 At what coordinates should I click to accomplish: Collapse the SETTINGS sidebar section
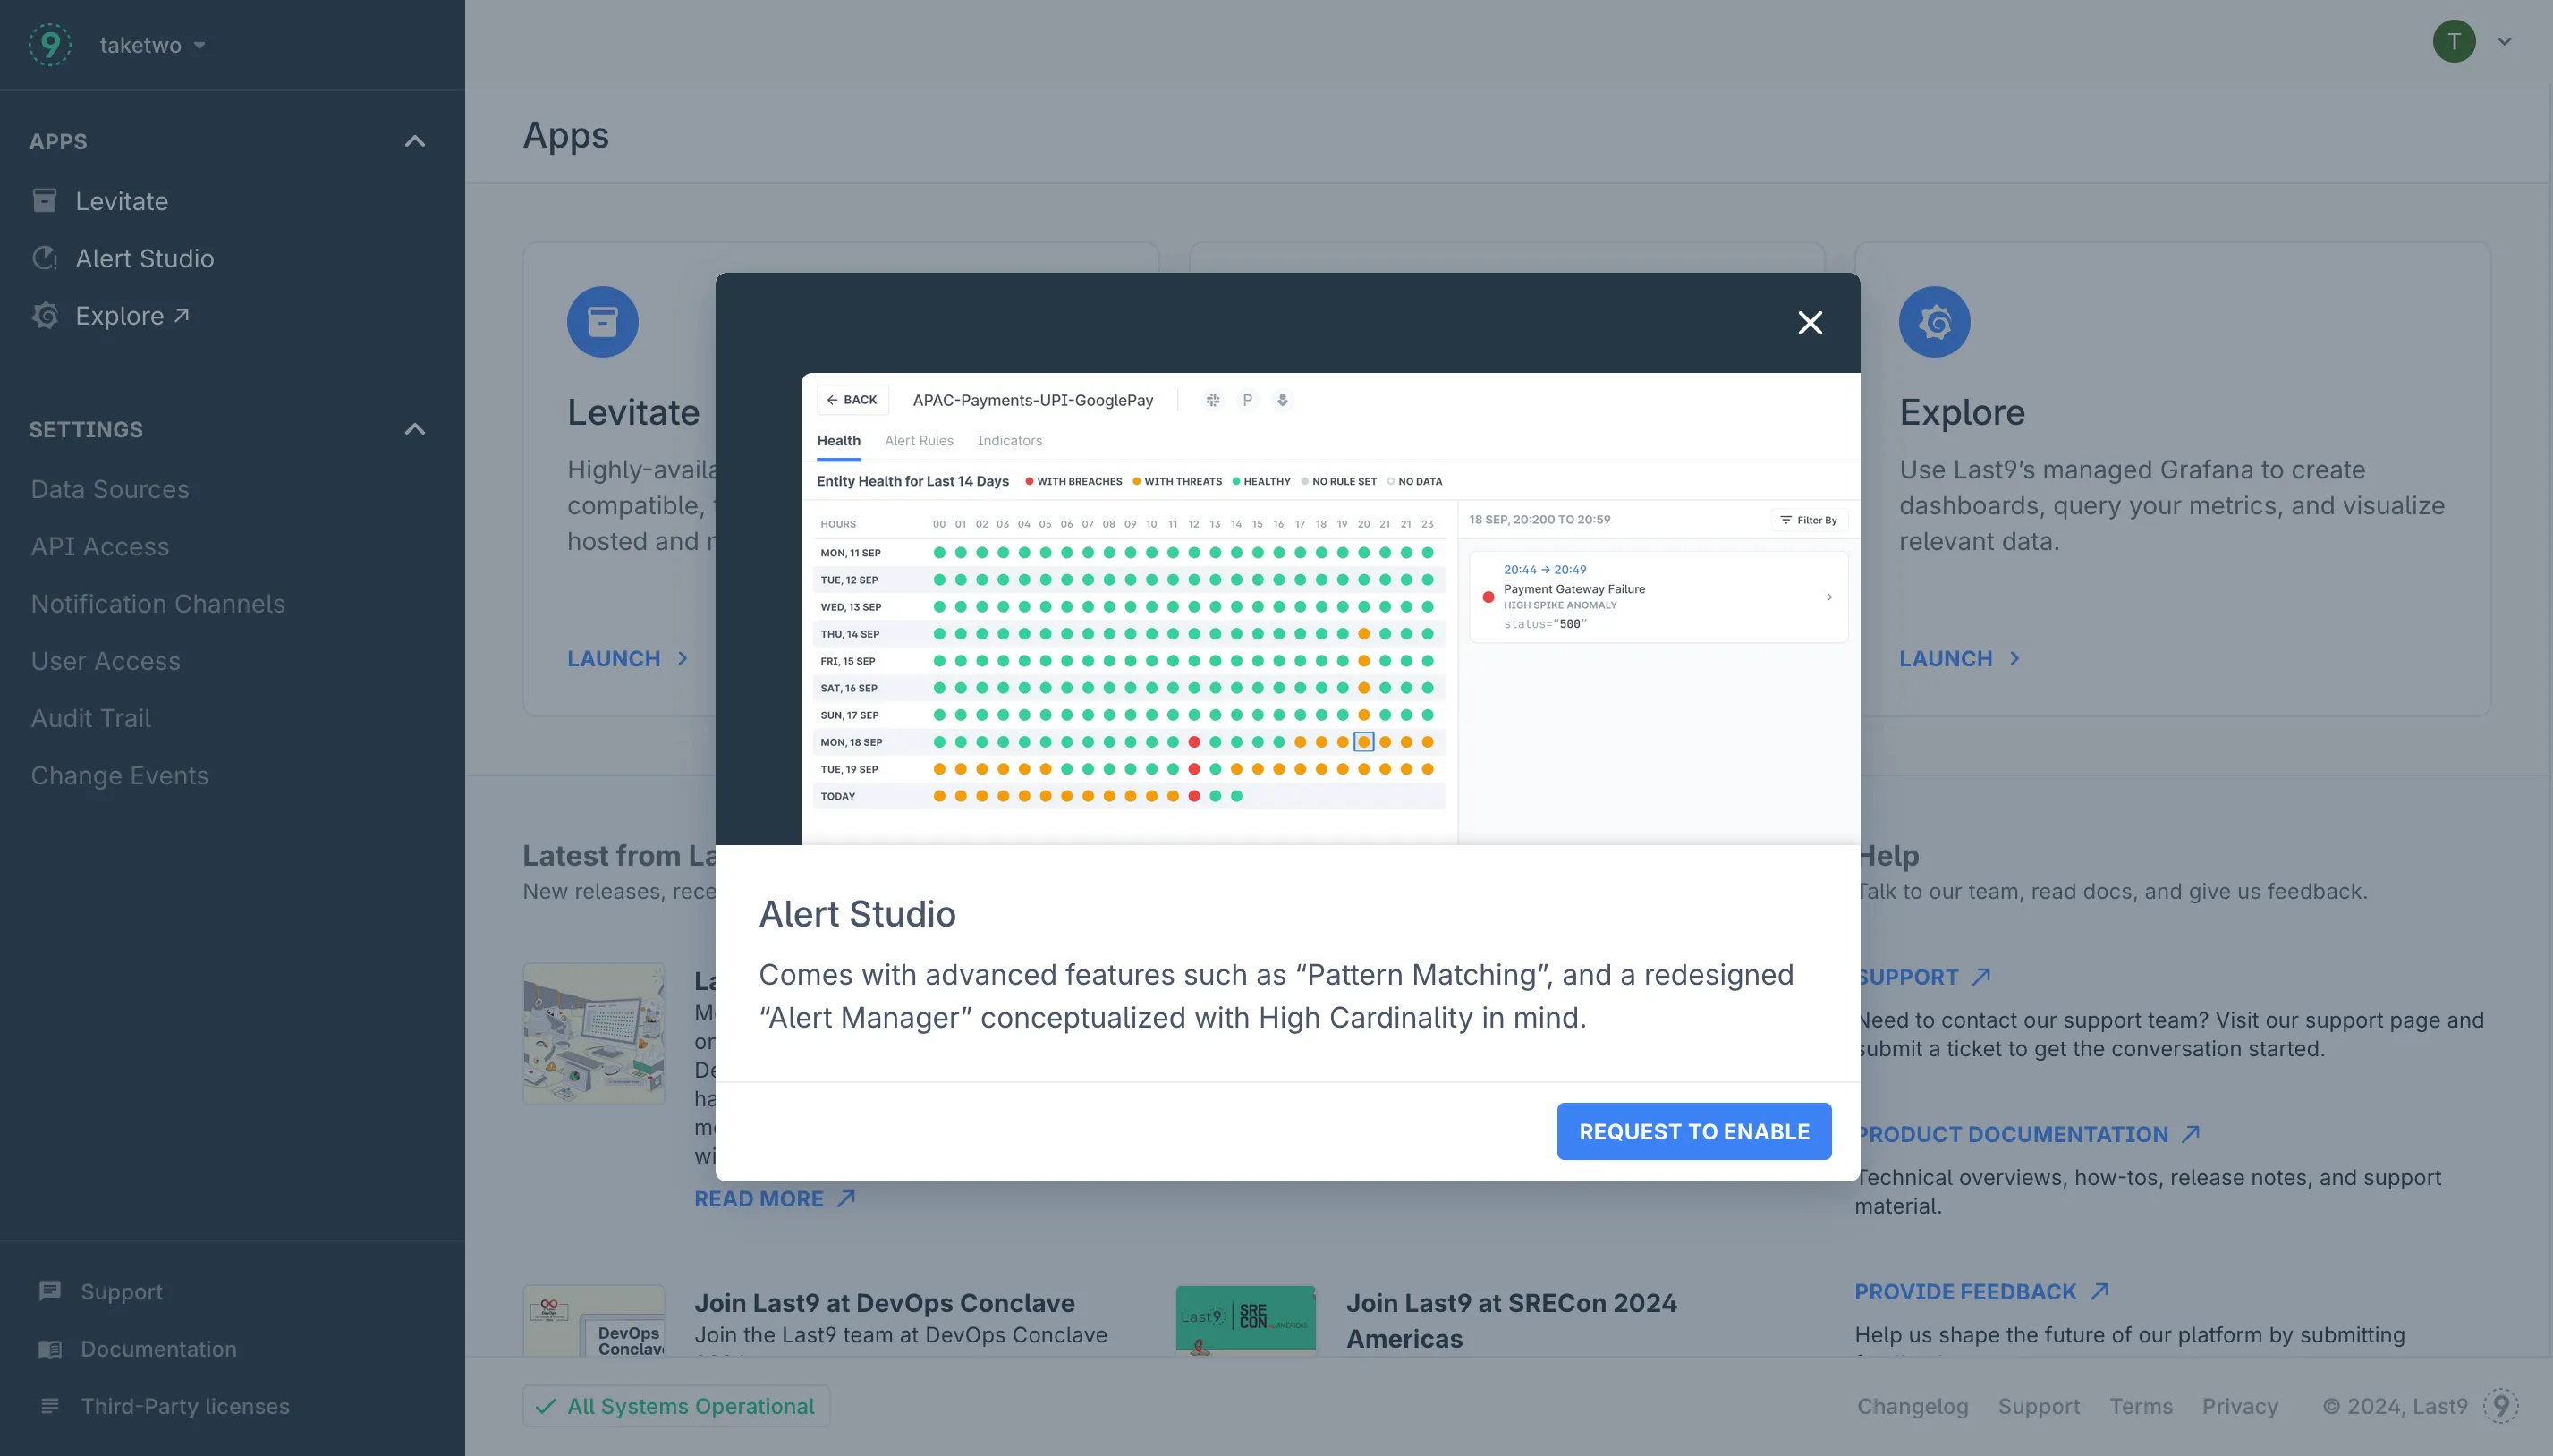[x=414, y=429]
